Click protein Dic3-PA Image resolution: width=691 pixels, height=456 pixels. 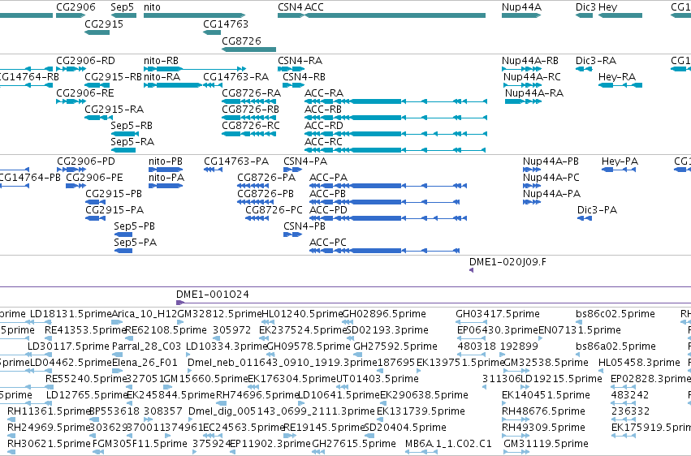pos(597,209)
